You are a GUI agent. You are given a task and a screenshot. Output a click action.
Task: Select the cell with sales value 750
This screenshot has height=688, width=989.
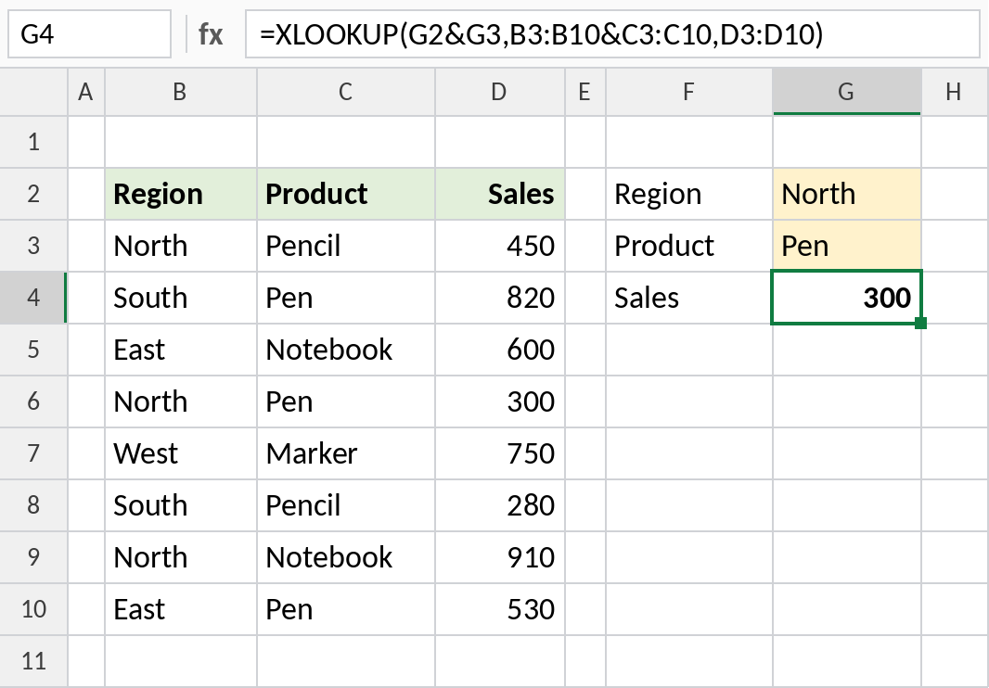coord(499,453)
